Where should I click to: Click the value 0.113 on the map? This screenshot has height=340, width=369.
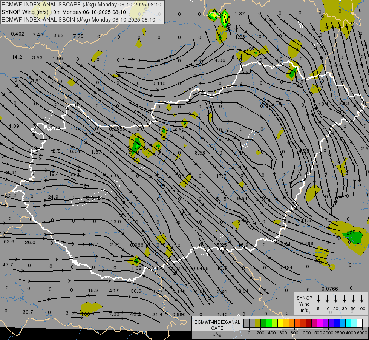[159, 83]
